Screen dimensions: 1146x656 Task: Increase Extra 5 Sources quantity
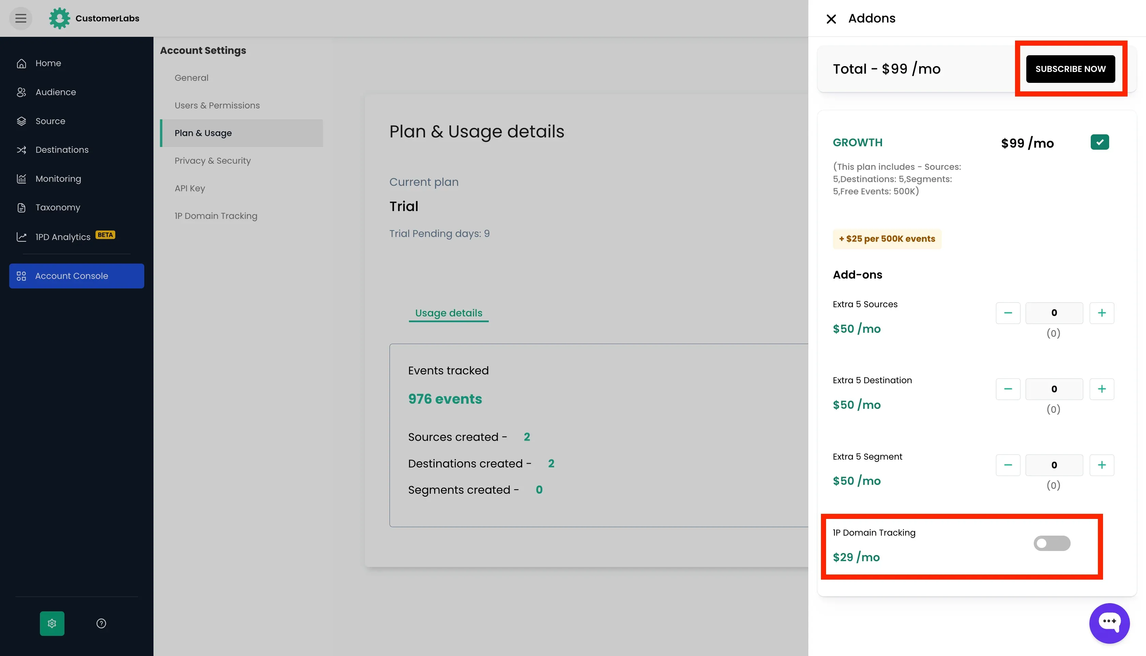pyautogui.click(x=1102, y=313)
